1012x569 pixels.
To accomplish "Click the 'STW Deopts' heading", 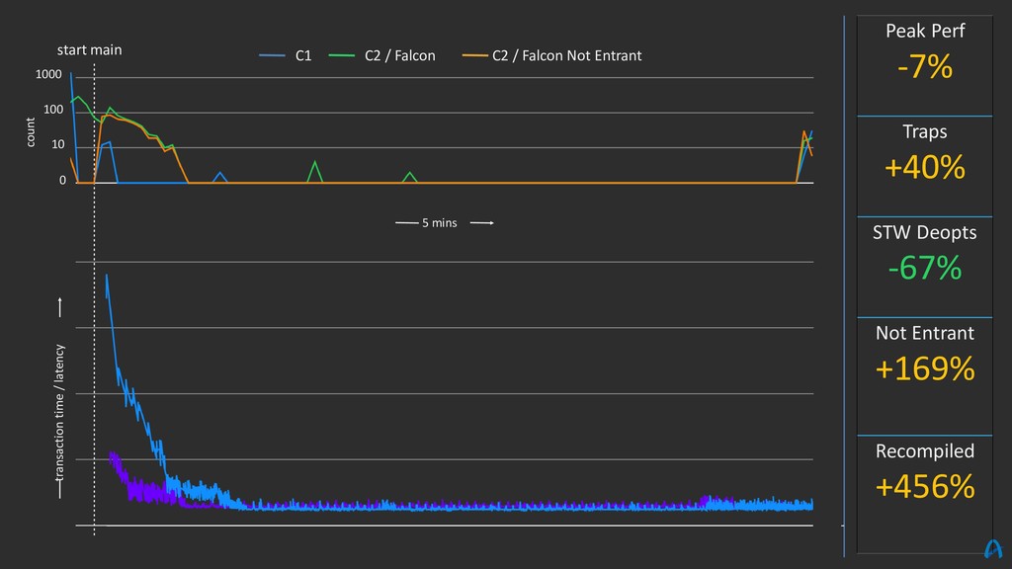I will click(x=925, y=232).
